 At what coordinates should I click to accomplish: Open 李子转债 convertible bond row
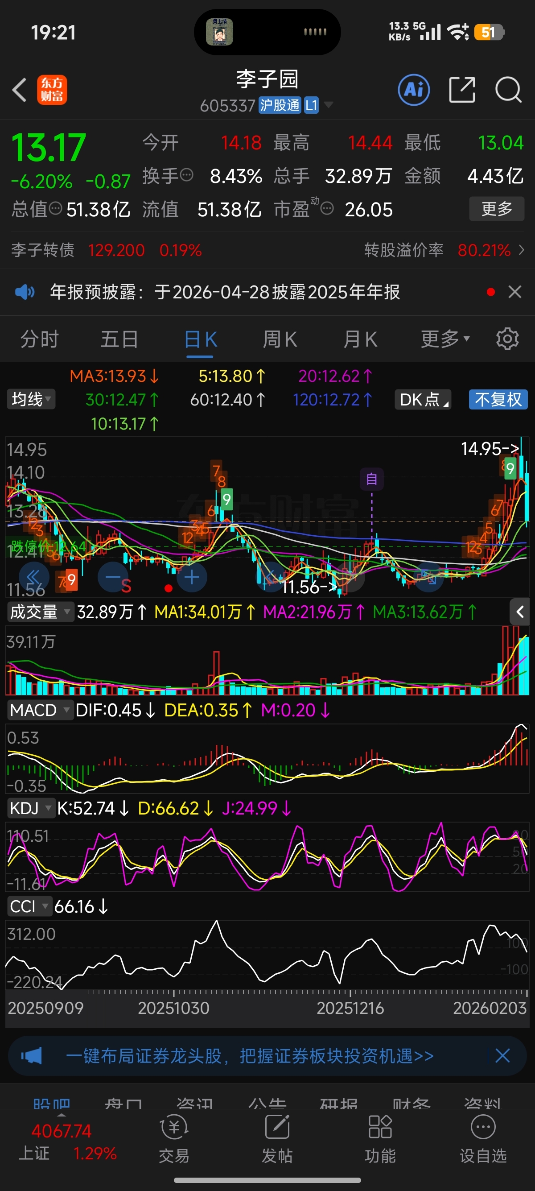pos(106,250)
